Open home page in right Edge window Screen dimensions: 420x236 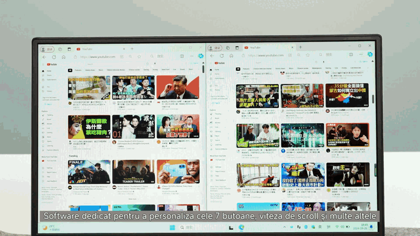(x=231, y=56)
